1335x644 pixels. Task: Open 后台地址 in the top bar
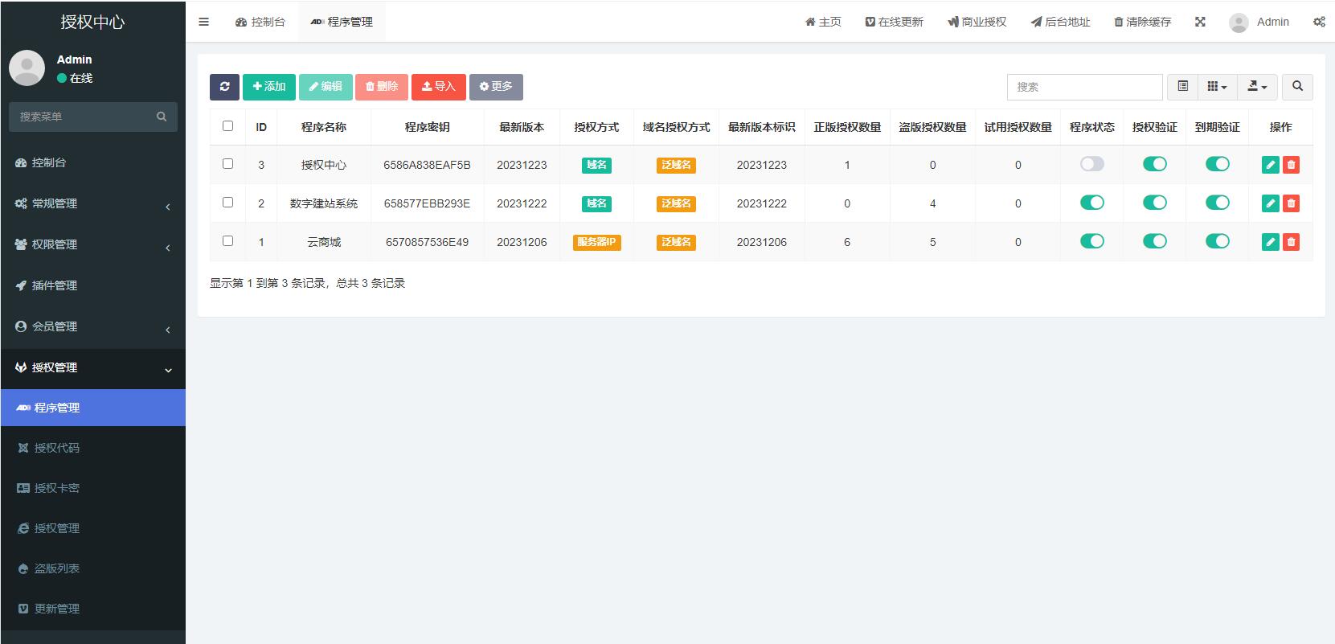coord(1060,22)
